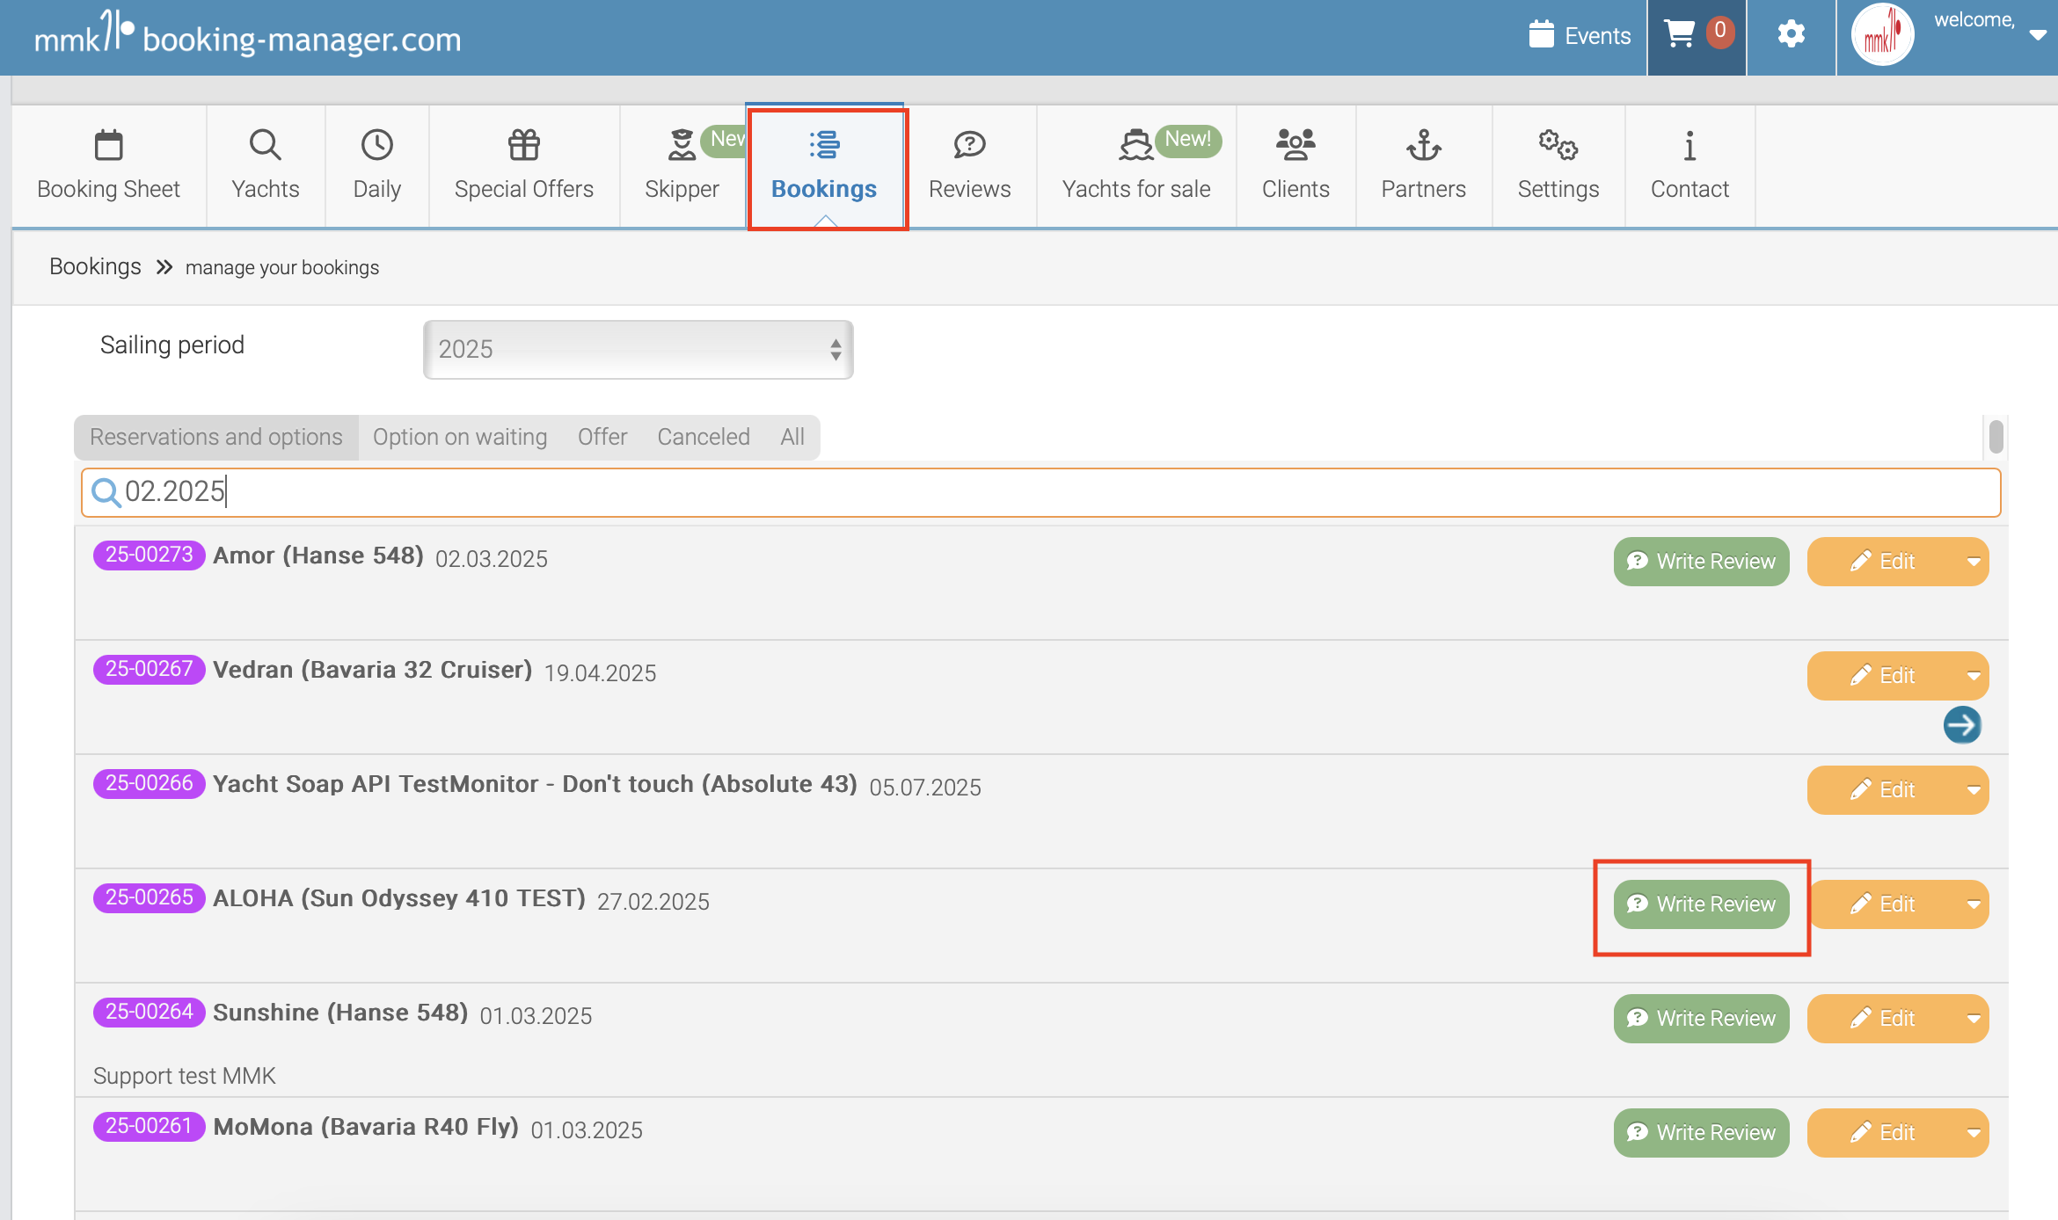Expand Edit dropdown arrow for Amor booking
Viewport: 2058px width, 1220px height.
(x=1973, y=562)
